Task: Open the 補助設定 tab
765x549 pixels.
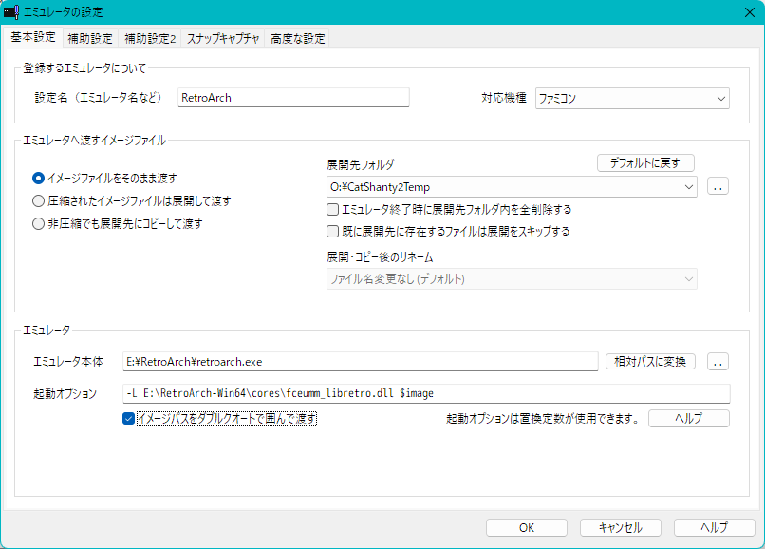Action: (x=90, y=39)
